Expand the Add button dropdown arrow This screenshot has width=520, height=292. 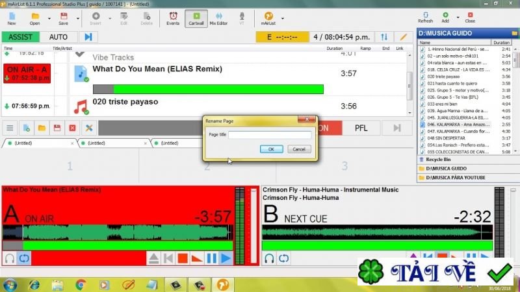(458, 18)
